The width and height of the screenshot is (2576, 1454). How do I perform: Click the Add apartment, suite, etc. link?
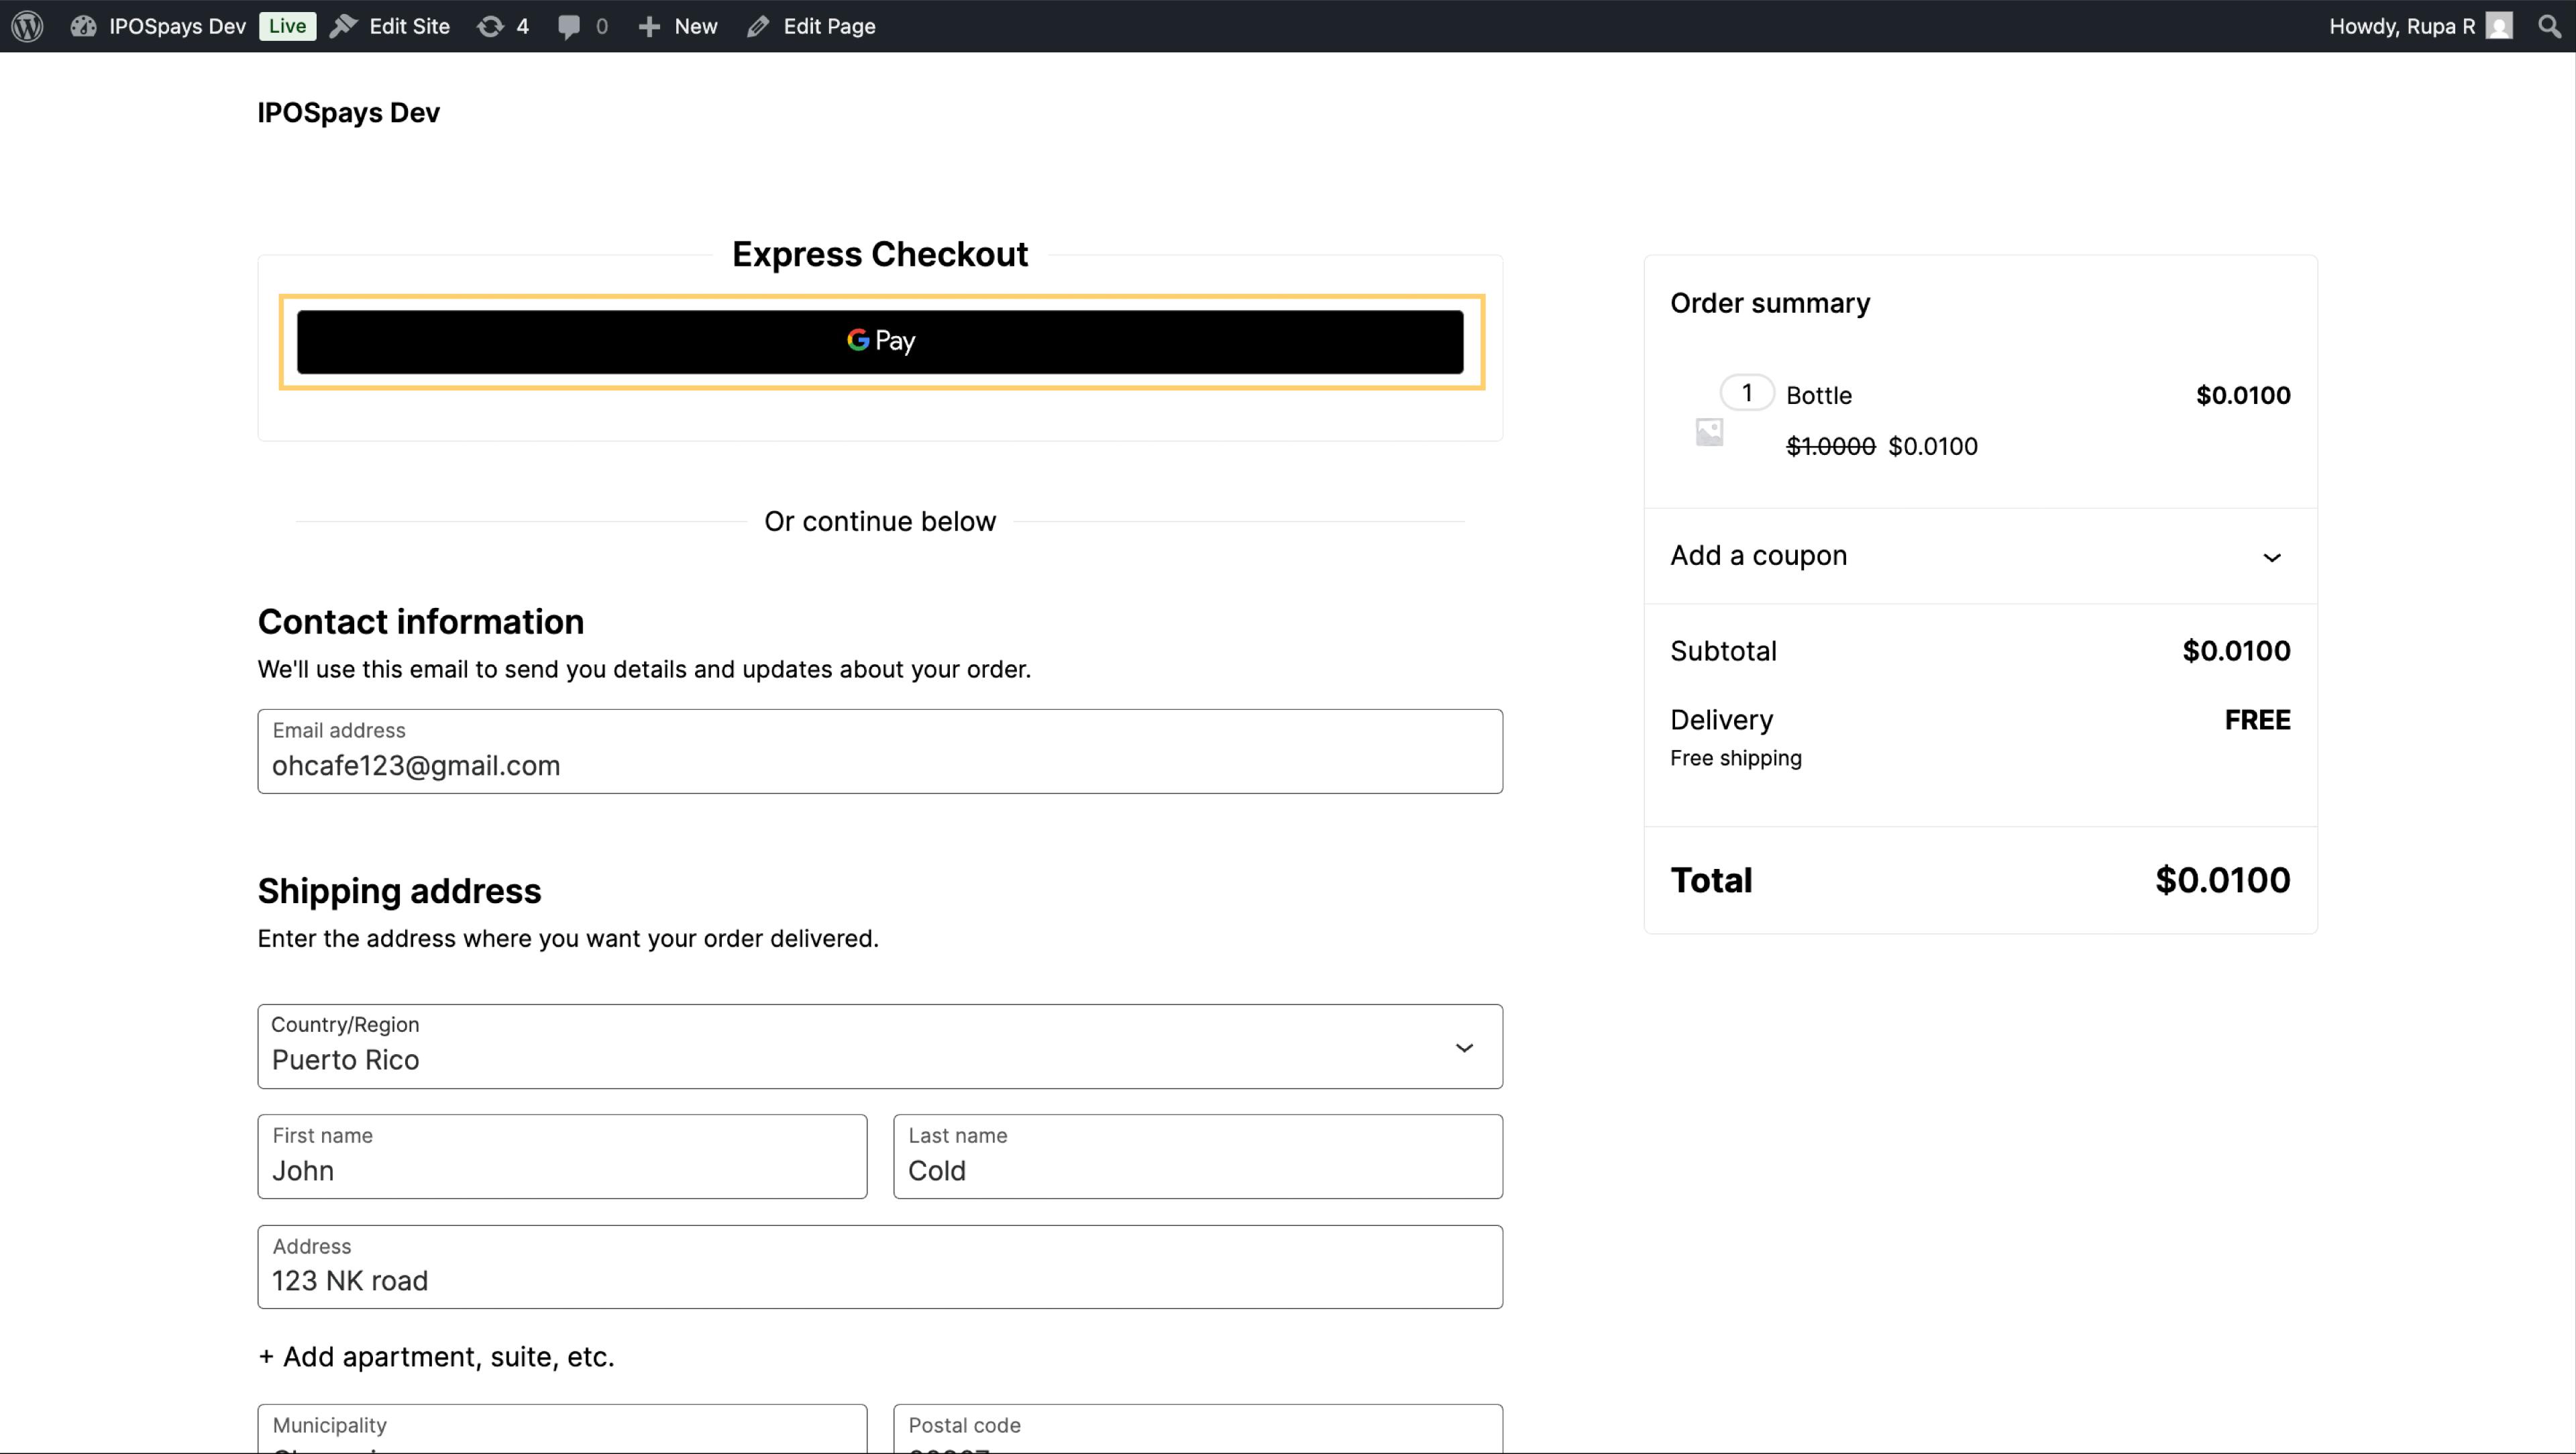pos(436,1356)
